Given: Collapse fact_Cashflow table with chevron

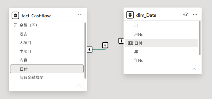Looking at the screenshot, I should click(79, 85).
